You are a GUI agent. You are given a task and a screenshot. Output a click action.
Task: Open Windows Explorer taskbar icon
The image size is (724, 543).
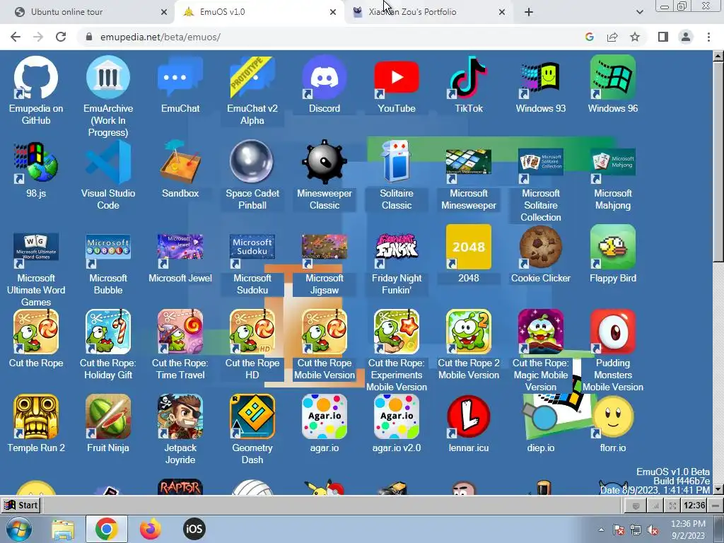click(x=63, y=529)
